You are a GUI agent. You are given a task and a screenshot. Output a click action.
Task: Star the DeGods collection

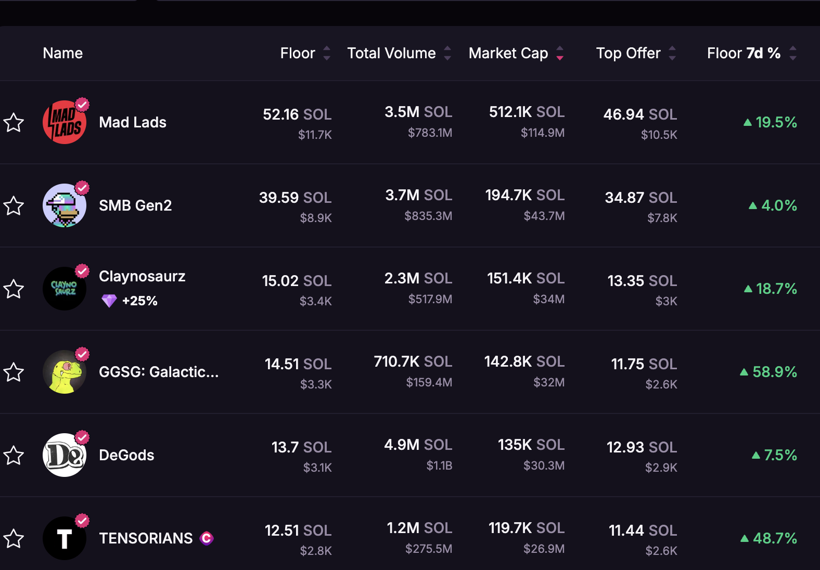(14, 456)
